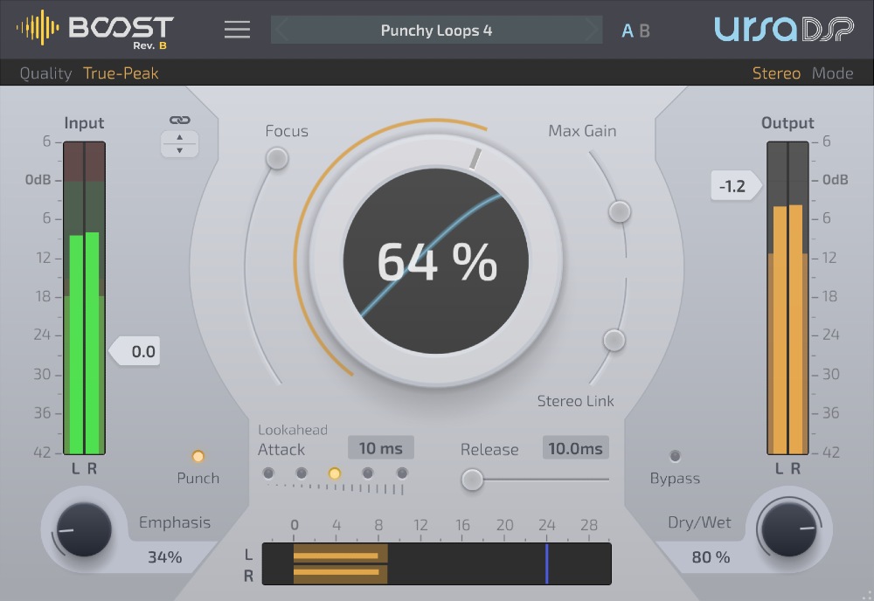Click the left preset navigation arrow

(278, 30)
